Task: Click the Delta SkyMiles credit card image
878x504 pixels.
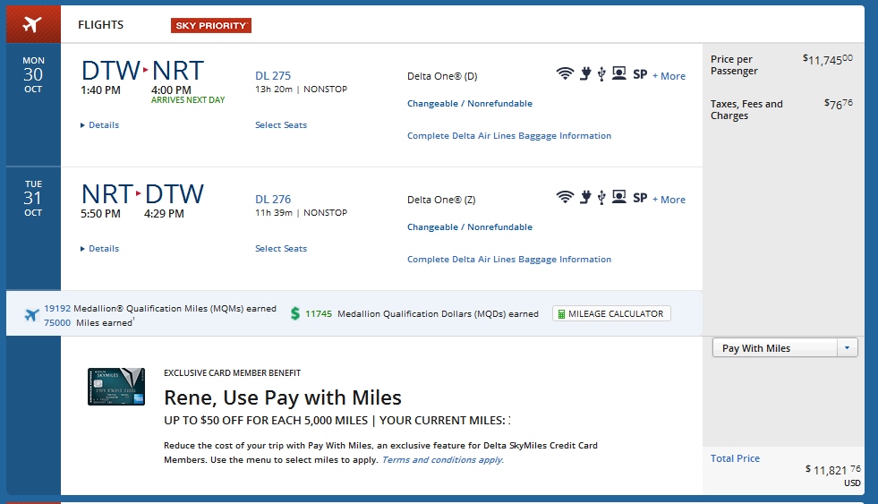Action: (116, 387)
